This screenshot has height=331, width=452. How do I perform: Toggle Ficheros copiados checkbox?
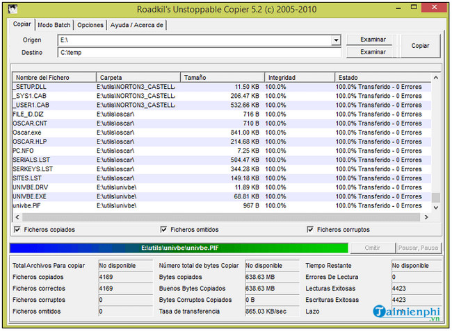click(x=17, y=230)
